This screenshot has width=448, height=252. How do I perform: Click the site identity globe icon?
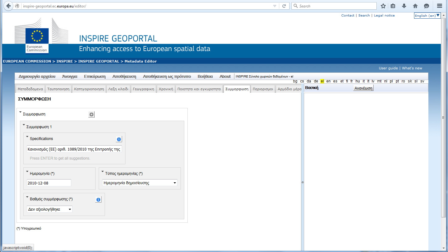17,6
